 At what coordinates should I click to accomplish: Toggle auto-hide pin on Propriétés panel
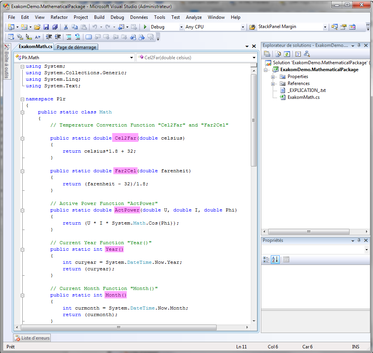(359, 240)
